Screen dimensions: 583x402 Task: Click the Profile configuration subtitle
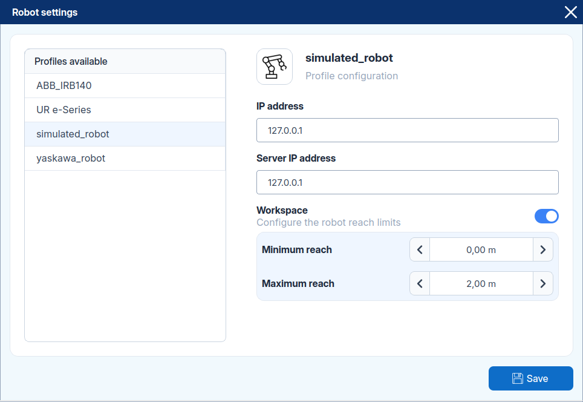352,76
